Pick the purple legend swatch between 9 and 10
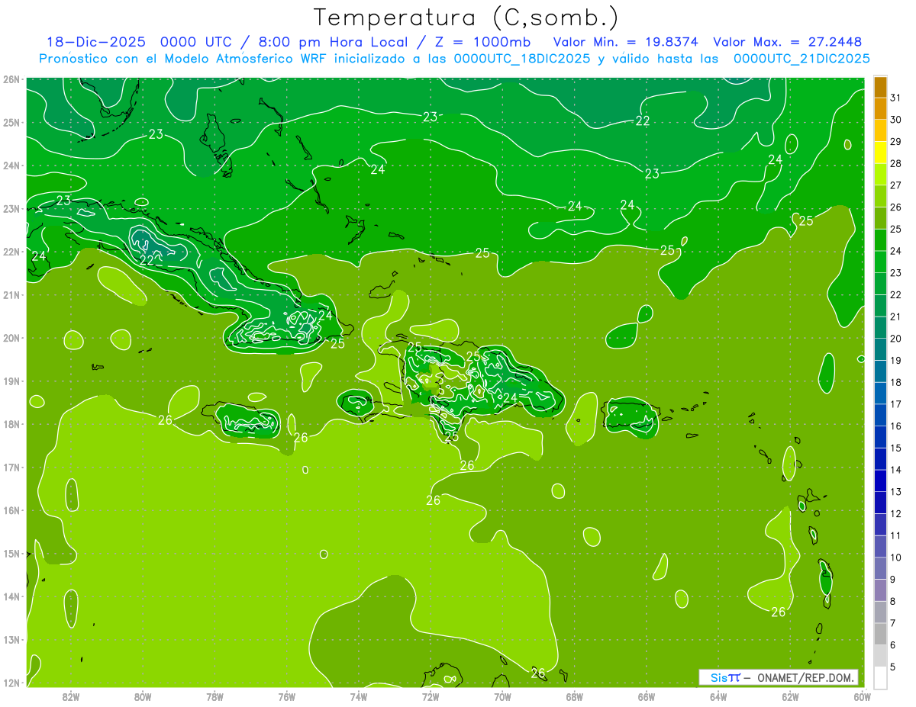Viewport: 916px width, 707px height. (x=880, y=568)
